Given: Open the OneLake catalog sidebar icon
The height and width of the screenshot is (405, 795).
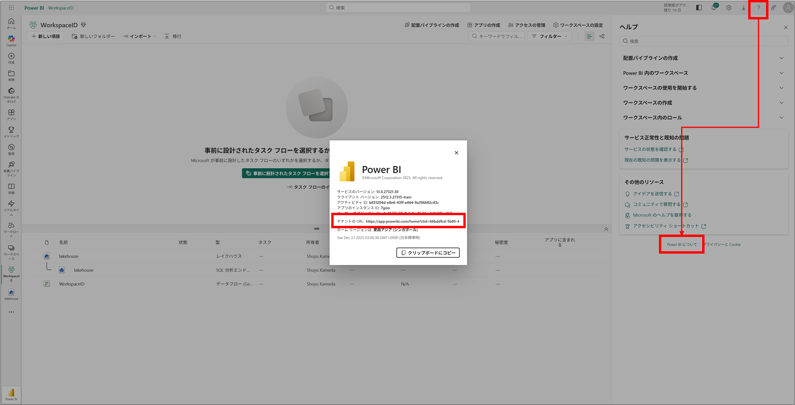Looking at the screenshot, I should pyautogui.click(x=11, y=95).
